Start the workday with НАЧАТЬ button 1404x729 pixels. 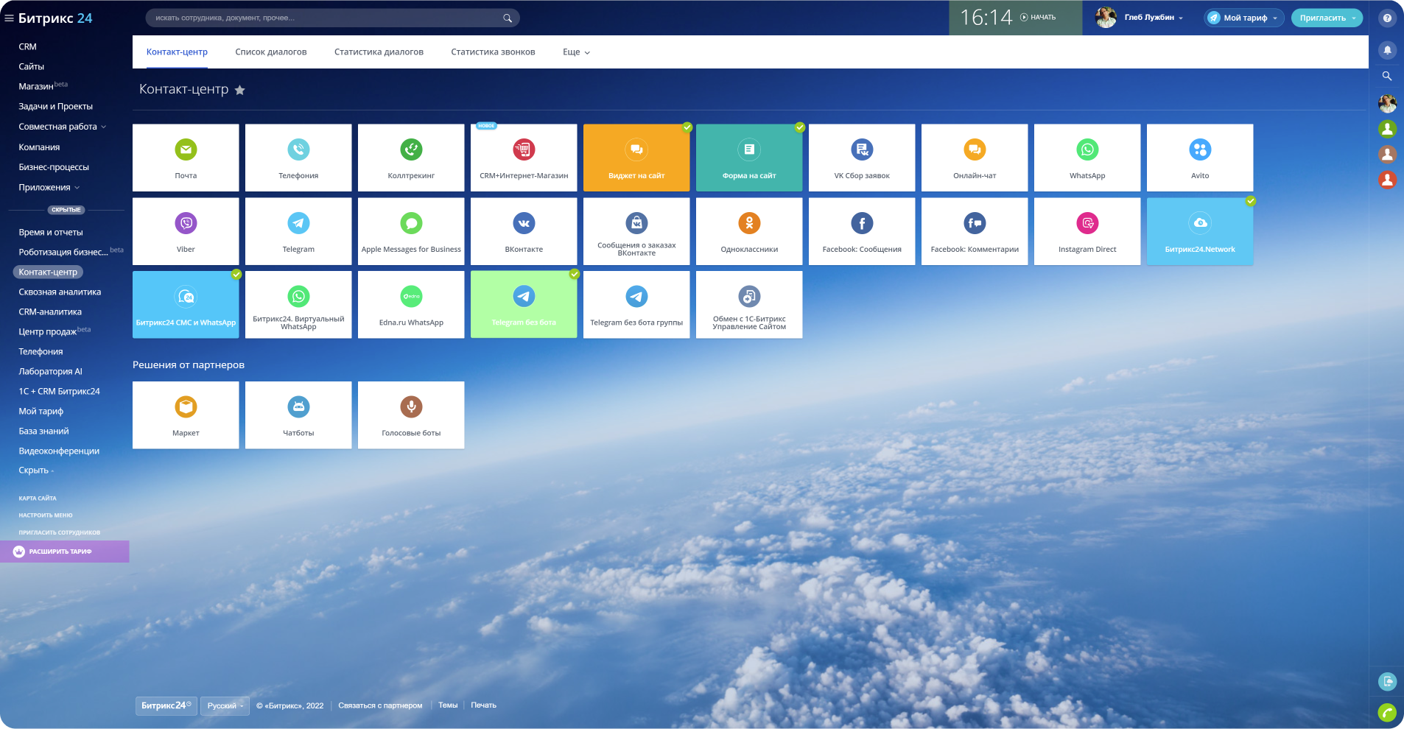[x=1038, y=18]
